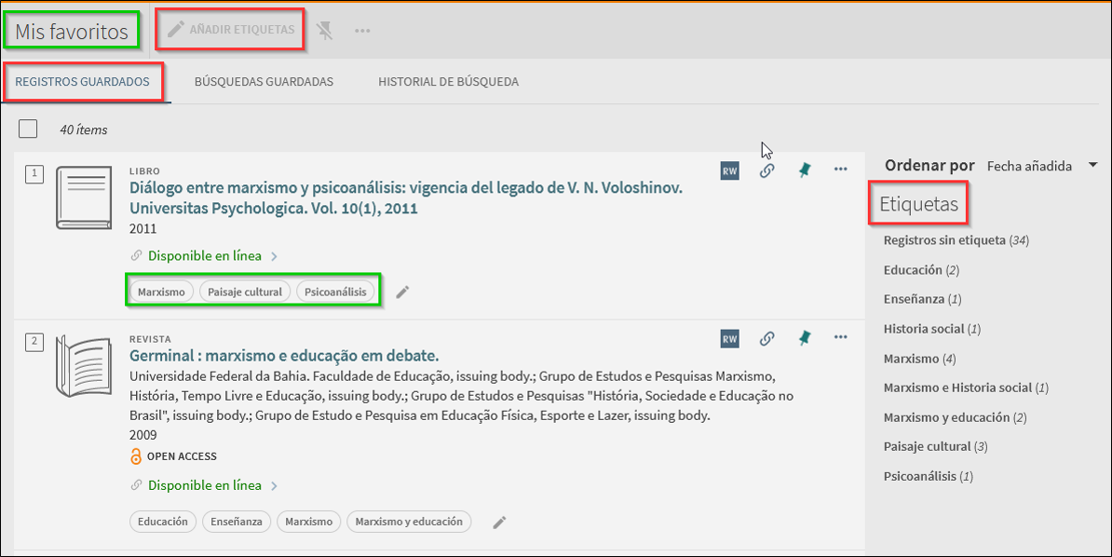The image size is (1112, 557).
Task: Select record number 2 checkbox
Action: (x=34, y=342)
